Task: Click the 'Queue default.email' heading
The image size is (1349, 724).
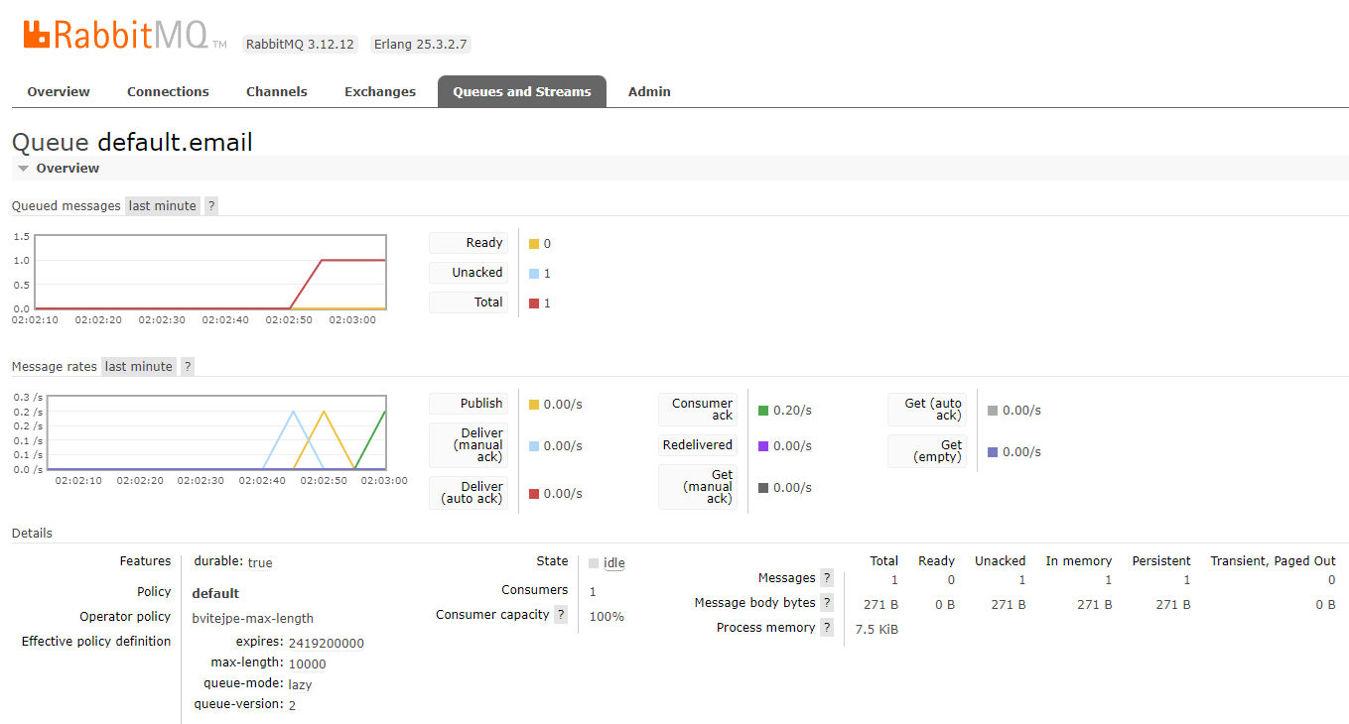Action: click(132, 142)
